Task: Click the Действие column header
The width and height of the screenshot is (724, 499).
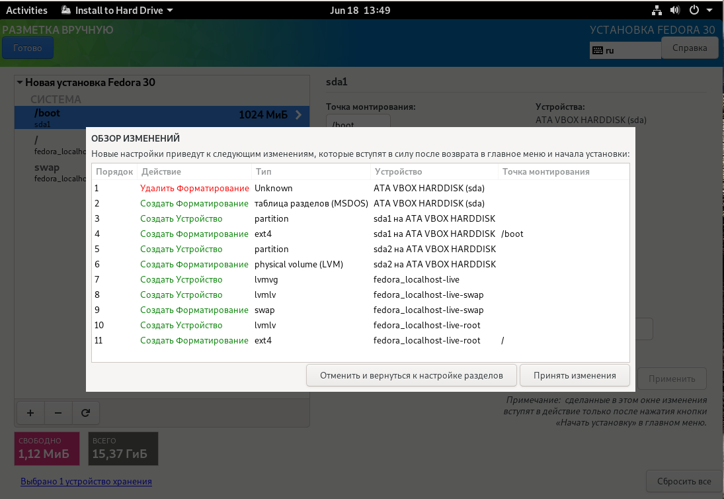Action: click(x=194, y=171)
